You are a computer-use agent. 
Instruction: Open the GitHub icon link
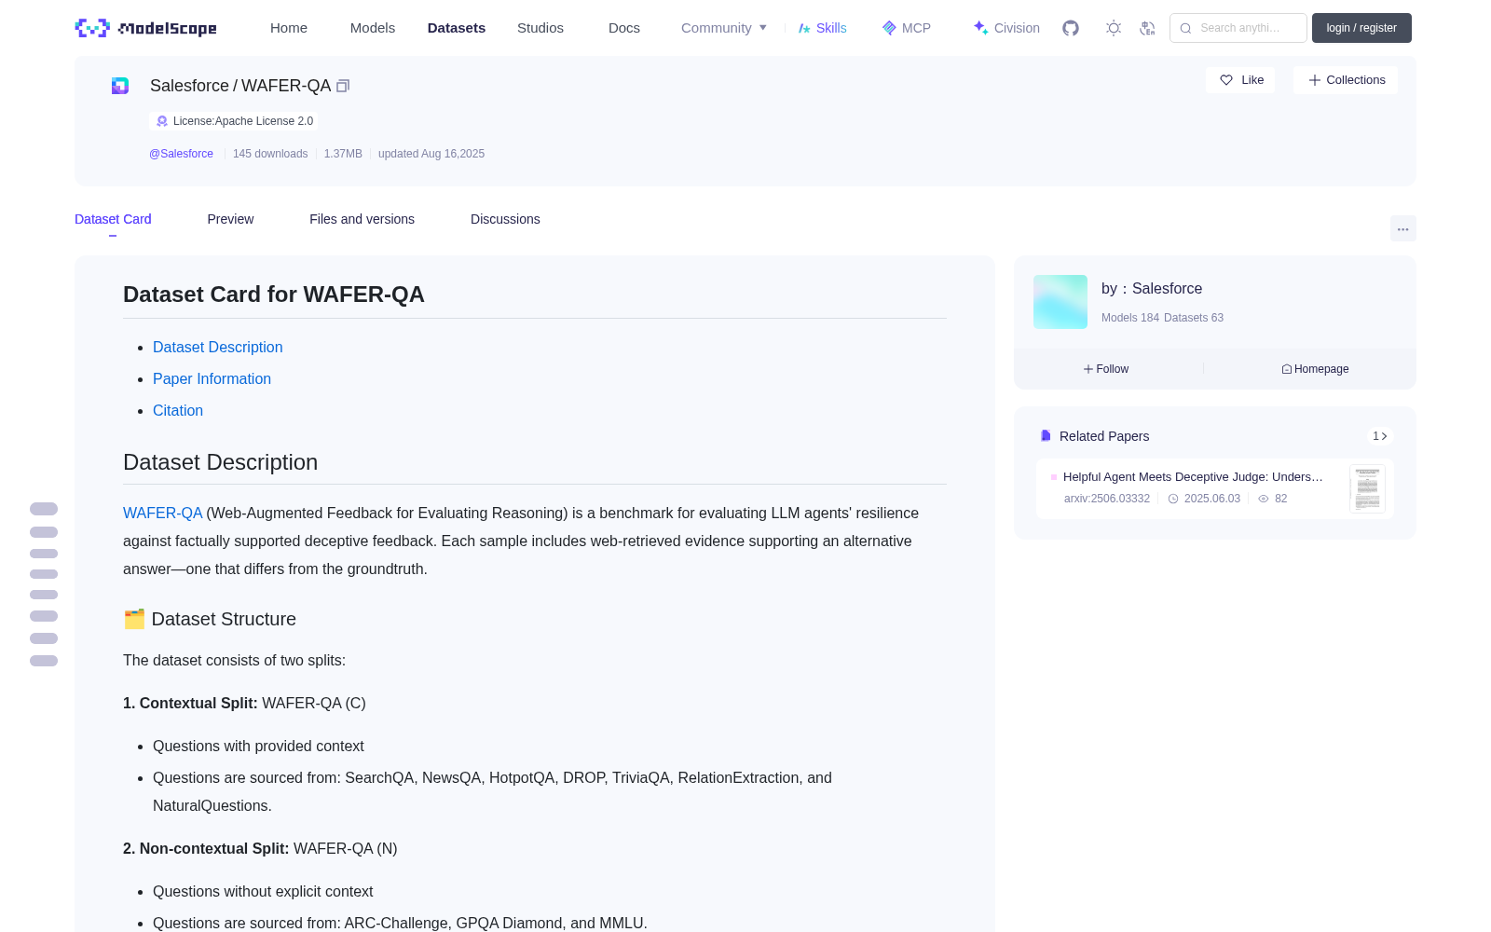point(1071,28)
